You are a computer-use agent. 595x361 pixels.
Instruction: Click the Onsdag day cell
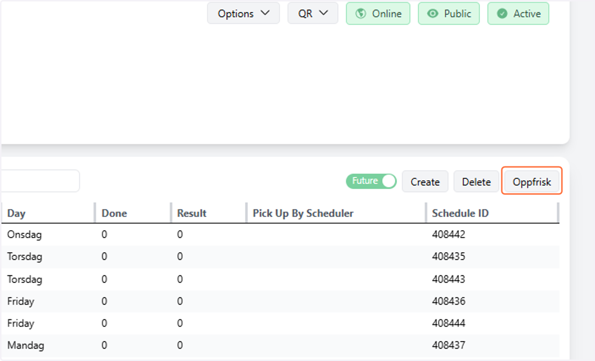(x=24, y=235)
